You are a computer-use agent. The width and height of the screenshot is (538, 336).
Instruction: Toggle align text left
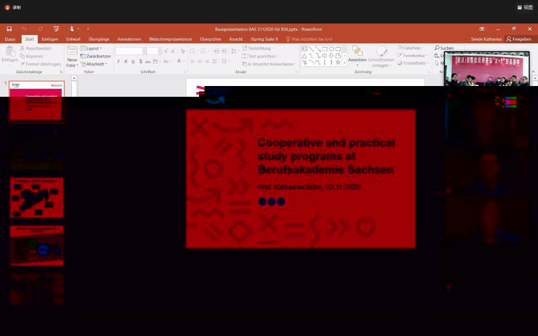pyautogui.click(x=192, y=61)
